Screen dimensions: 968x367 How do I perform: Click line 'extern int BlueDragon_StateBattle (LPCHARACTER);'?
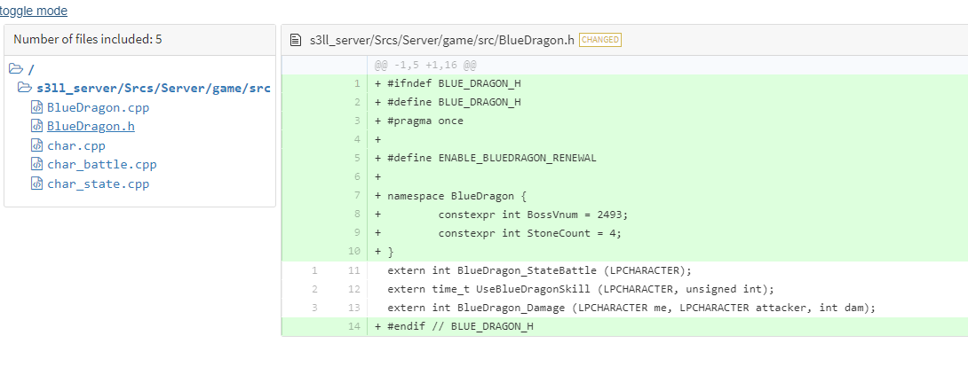(540, 270)
